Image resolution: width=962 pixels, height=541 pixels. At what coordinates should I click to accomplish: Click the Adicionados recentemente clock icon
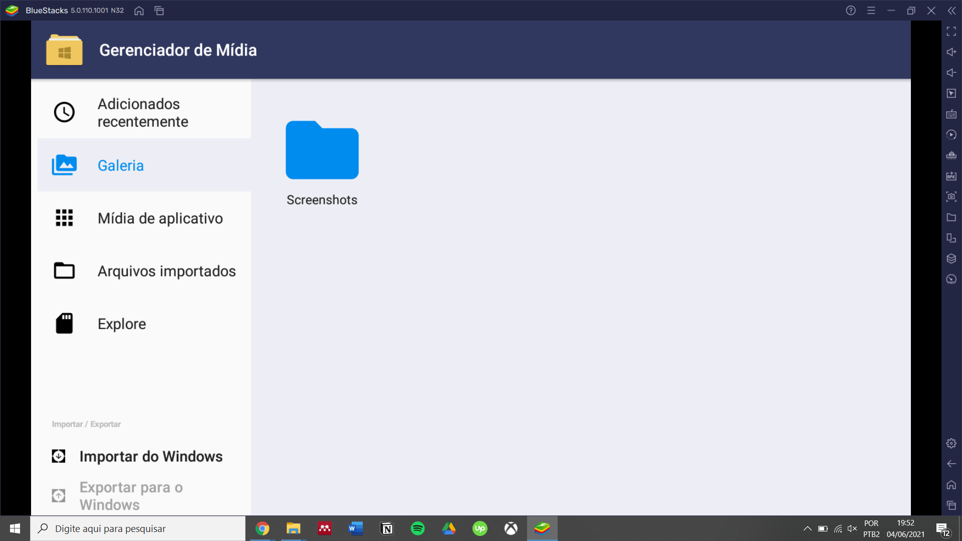(64, 112)
